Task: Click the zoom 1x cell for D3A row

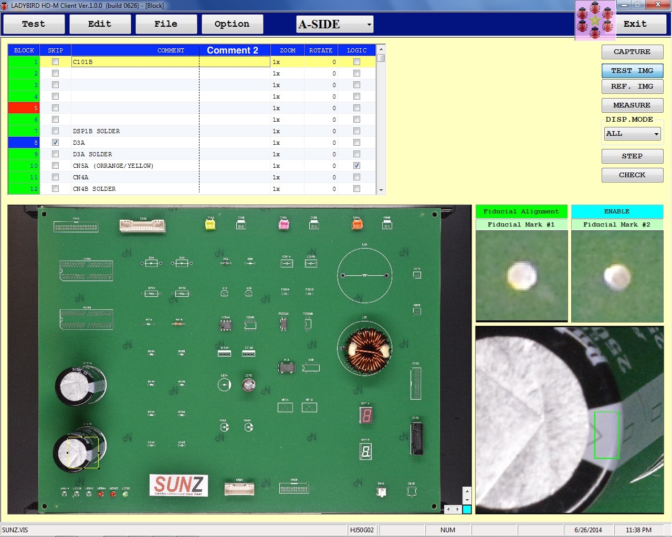Action: 287,143
